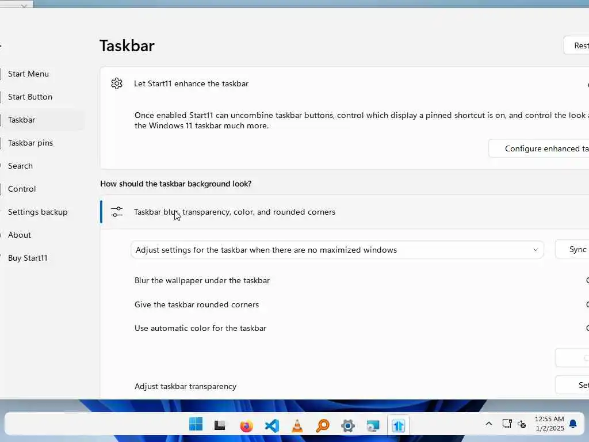Click the Configure enhanced taskbar button
Screen dimensions: 589x442
[x=539, y=148]
